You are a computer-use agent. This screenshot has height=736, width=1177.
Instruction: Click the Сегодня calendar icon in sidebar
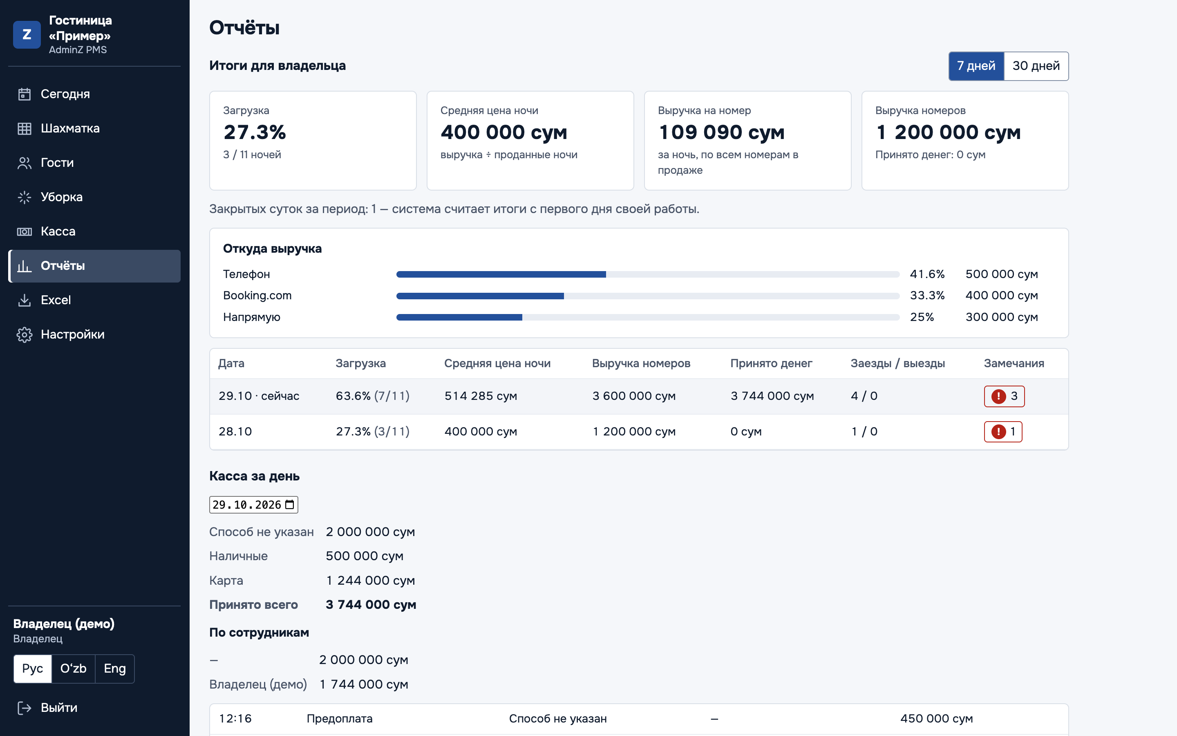click(25, 94)
